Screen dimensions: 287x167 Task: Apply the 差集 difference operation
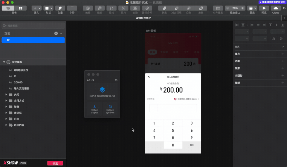tap(201, 8)
